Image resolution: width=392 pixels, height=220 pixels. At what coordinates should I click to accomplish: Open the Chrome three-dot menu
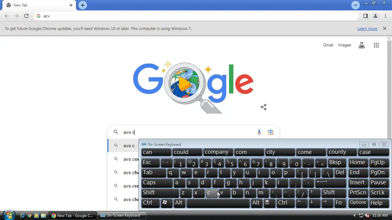[385, 16]
